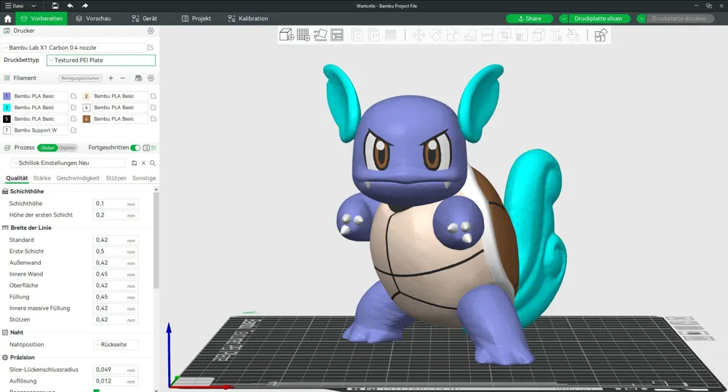Screen dimensions: 728x392
Task: Edit the Bambu Lab X1 Carbon printer preset
Action: point(151,47)
